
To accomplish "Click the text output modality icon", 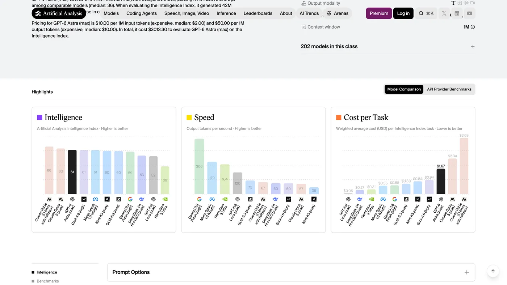I will [453, 3].
